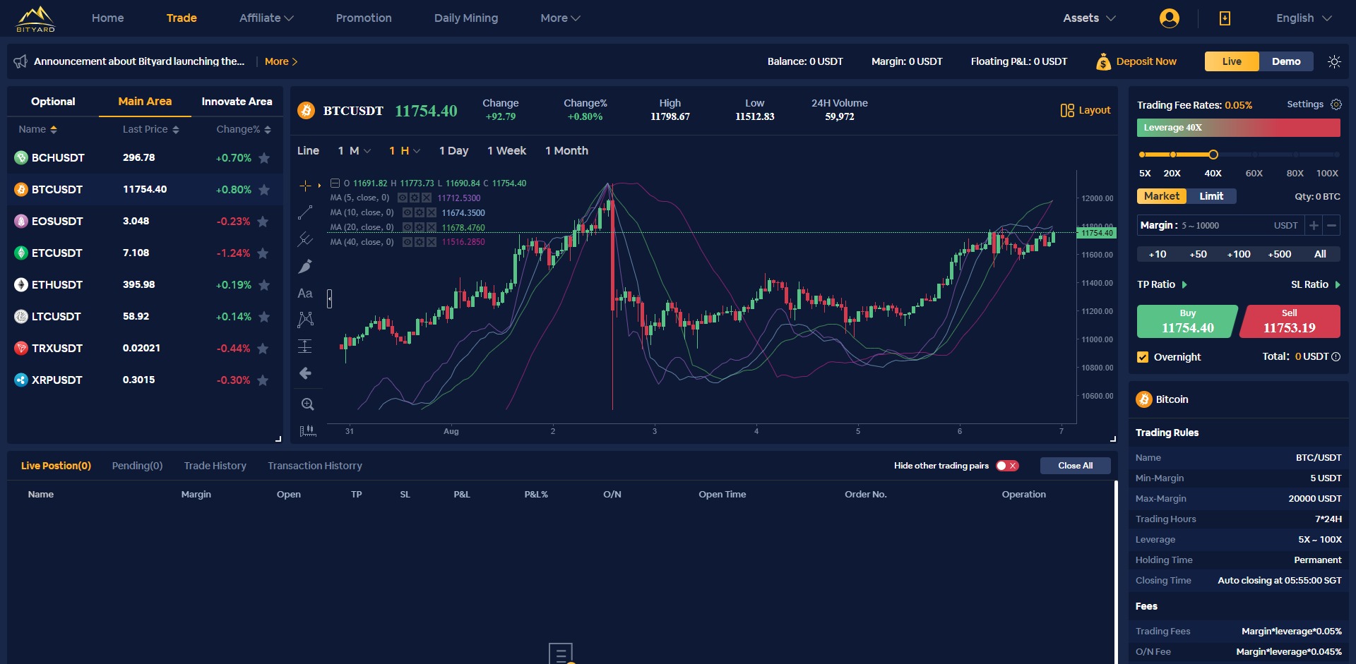
Task: Select the trend line drawing tool
Action: (x=307, y=212)
